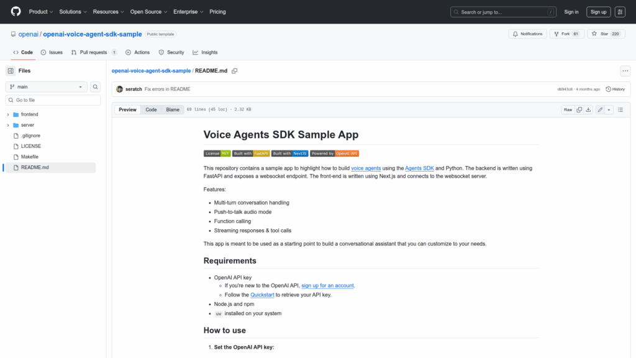Open the Pull requests tab
Viewport: 636px width, 358px height.
coord(93,53)
